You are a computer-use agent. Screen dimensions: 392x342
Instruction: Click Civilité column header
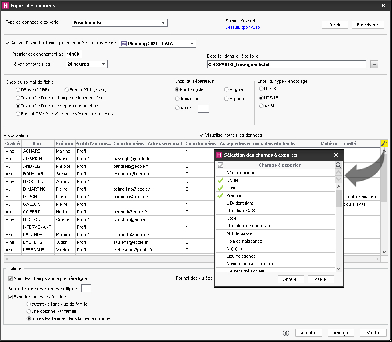(12, 143)
